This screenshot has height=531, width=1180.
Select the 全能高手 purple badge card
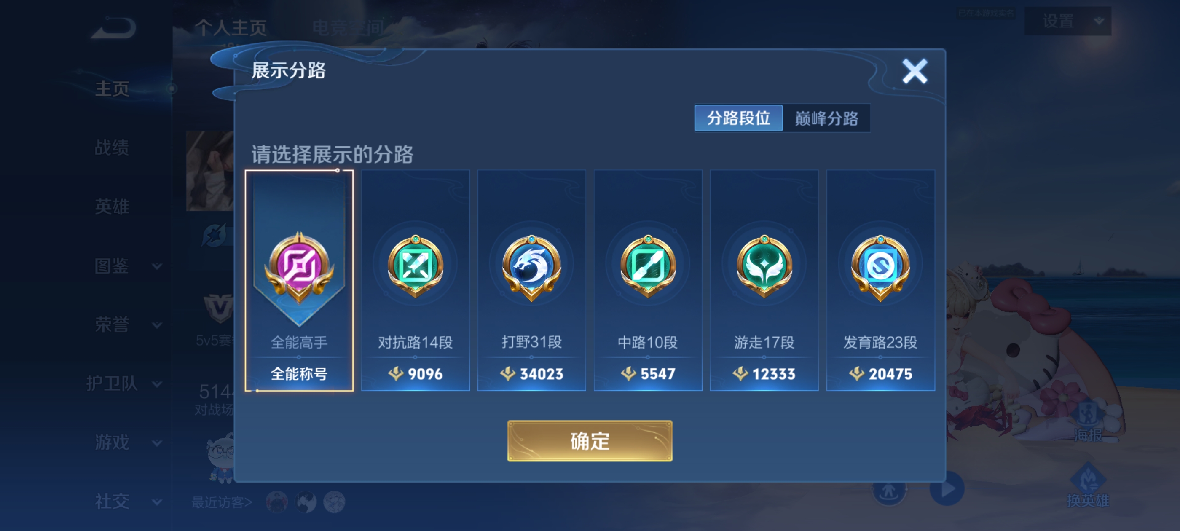299,280
